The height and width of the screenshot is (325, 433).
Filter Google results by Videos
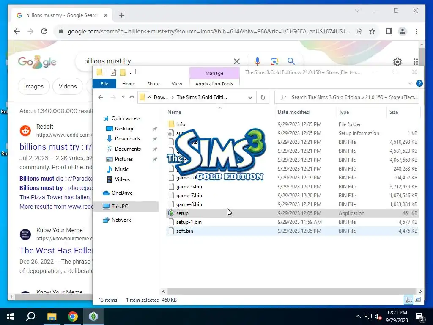[68, 86]
